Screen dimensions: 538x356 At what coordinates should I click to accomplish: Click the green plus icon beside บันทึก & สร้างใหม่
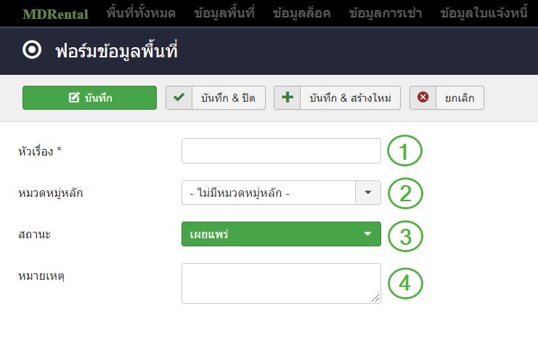click(x=288, y=97)
